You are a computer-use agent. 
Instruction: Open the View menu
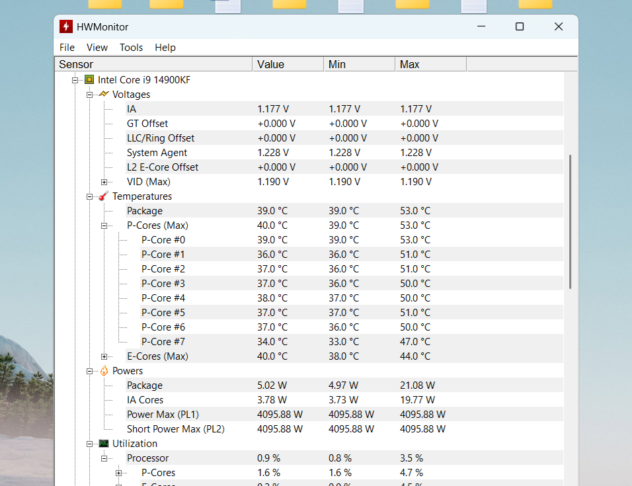pyautogui.click(x=97, y=48)
